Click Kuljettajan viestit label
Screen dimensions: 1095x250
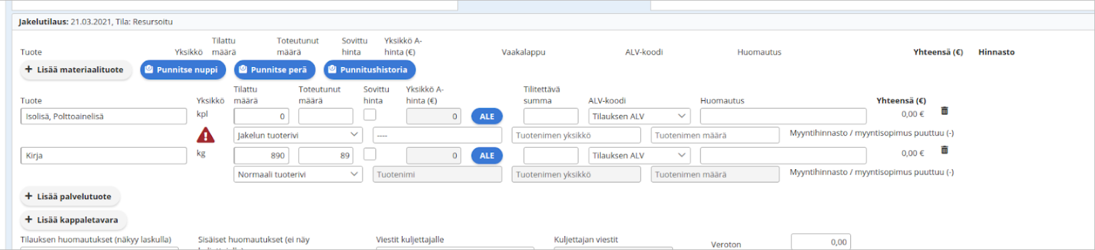point(586,239)
